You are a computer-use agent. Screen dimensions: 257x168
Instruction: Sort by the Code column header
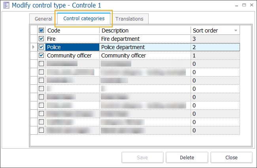coord(72,31)
